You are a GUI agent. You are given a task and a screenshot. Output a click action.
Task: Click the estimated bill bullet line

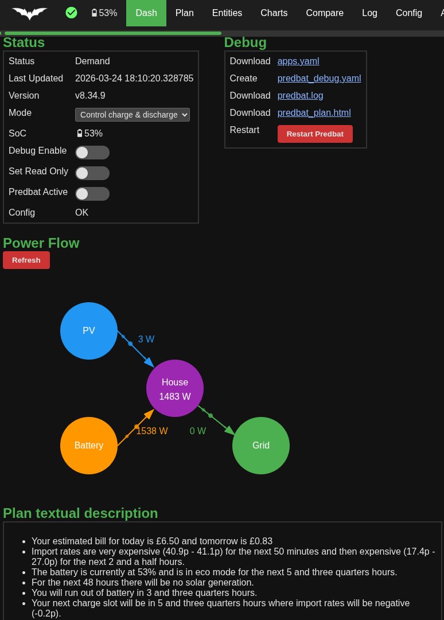pyautogui.click(x=152, y=541)
